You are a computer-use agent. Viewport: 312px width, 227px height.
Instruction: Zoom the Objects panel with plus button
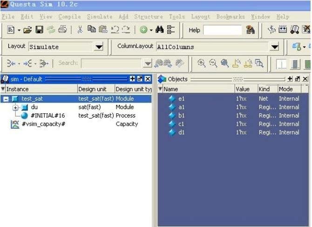pyautogui.click(x=290, y=79)
